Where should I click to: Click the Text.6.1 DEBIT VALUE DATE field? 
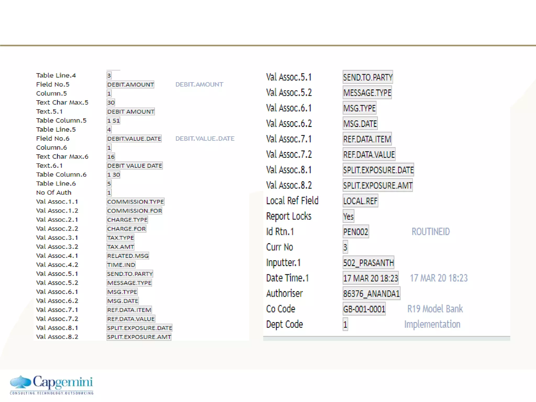pos(135,166)
